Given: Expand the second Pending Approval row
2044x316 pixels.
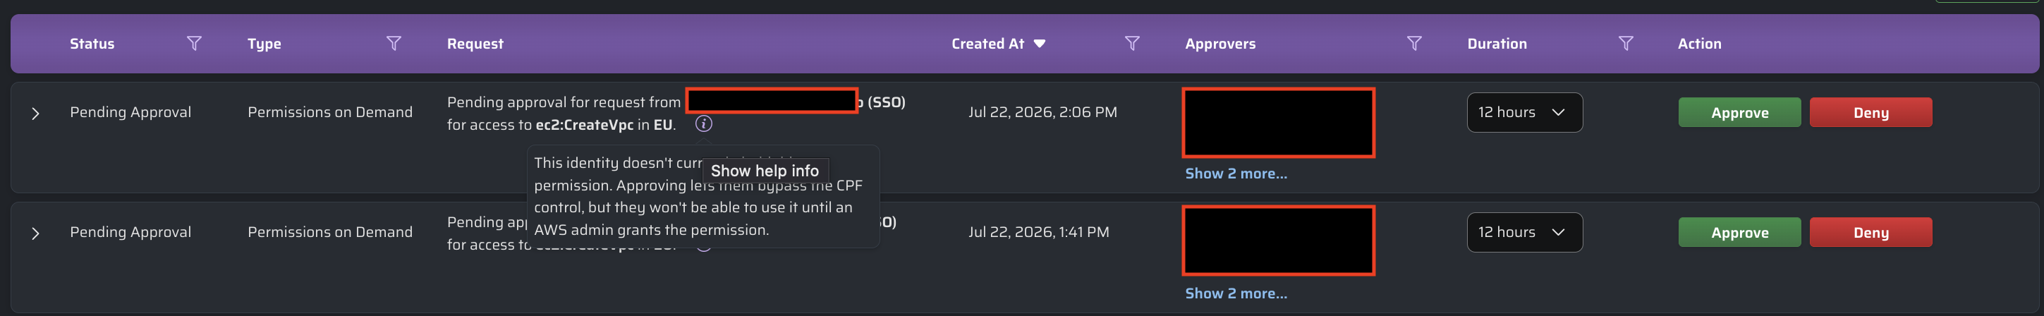Looking at the screenshot, I should (x=35, y=233).
